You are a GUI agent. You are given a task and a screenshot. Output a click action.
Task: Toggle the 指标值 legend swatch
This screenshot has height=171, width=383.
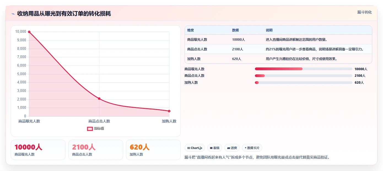click(x=90, y=129)
